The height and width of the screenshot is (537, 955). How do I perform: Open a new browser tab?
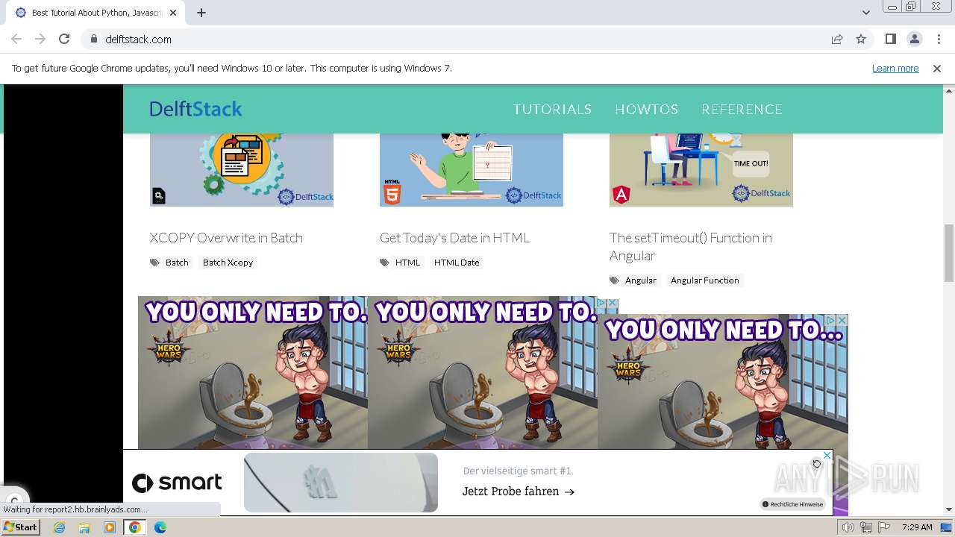click(201, 13)
